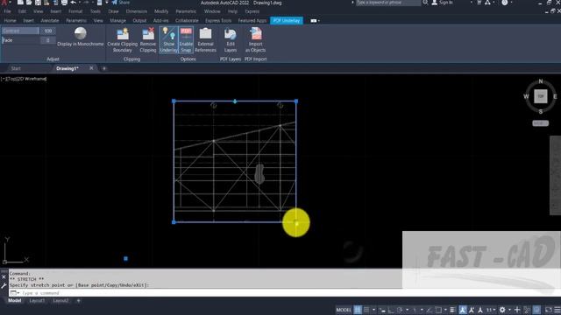Click MODEL space status button

click(x=344, y=310)
